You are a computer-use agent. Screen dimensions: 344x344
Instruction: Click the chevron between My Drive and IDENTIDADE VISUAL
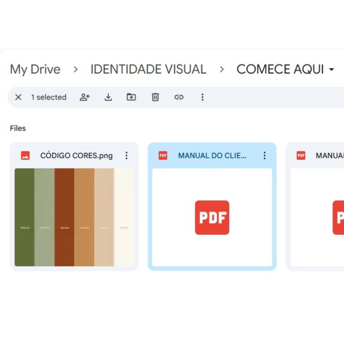(76, 69)
